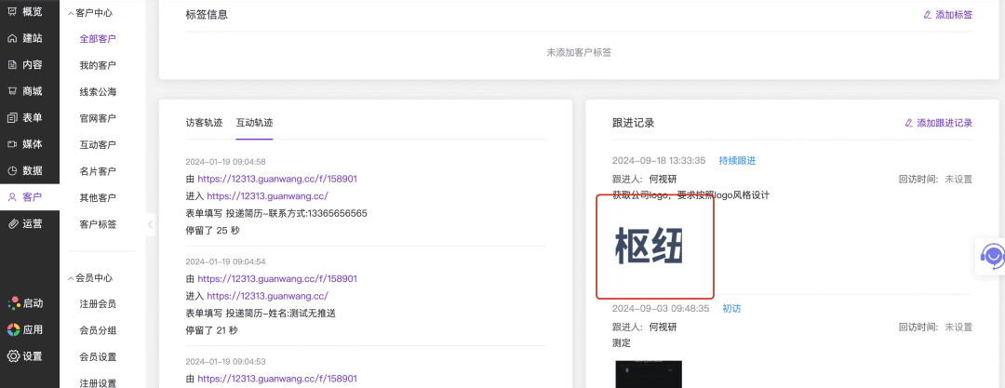This screenshot has height=388, width=1005.
Task: Click the pencil icon beside 添加跟进记录
Action: 908,123
